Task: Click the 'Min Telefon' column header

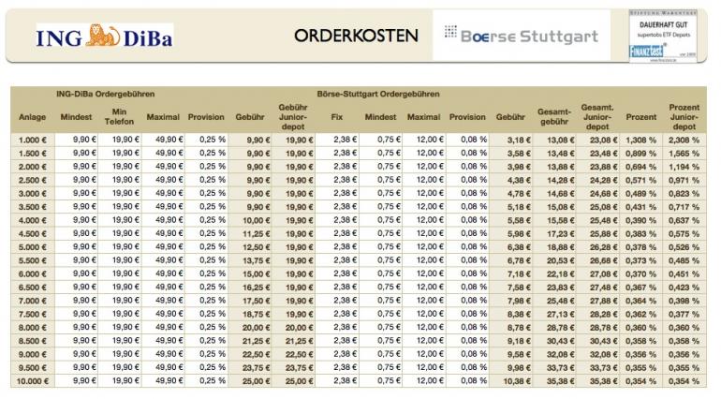Action: pos(119,116)
